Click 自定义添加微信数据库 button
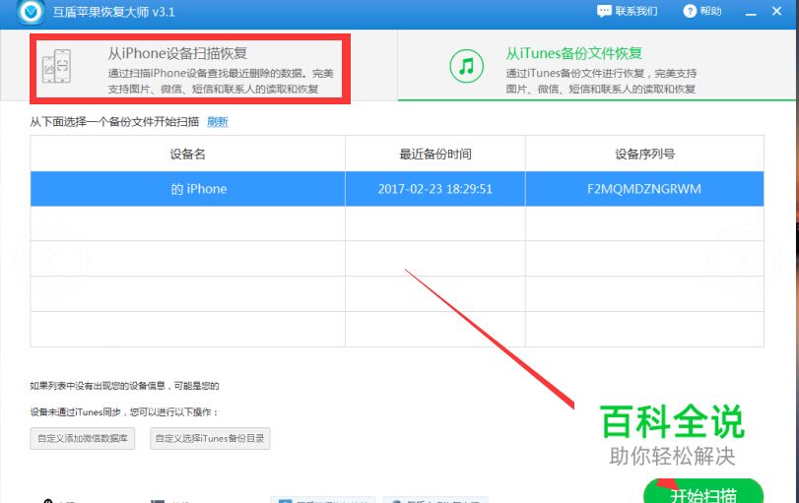 click(x=83, y=438)
